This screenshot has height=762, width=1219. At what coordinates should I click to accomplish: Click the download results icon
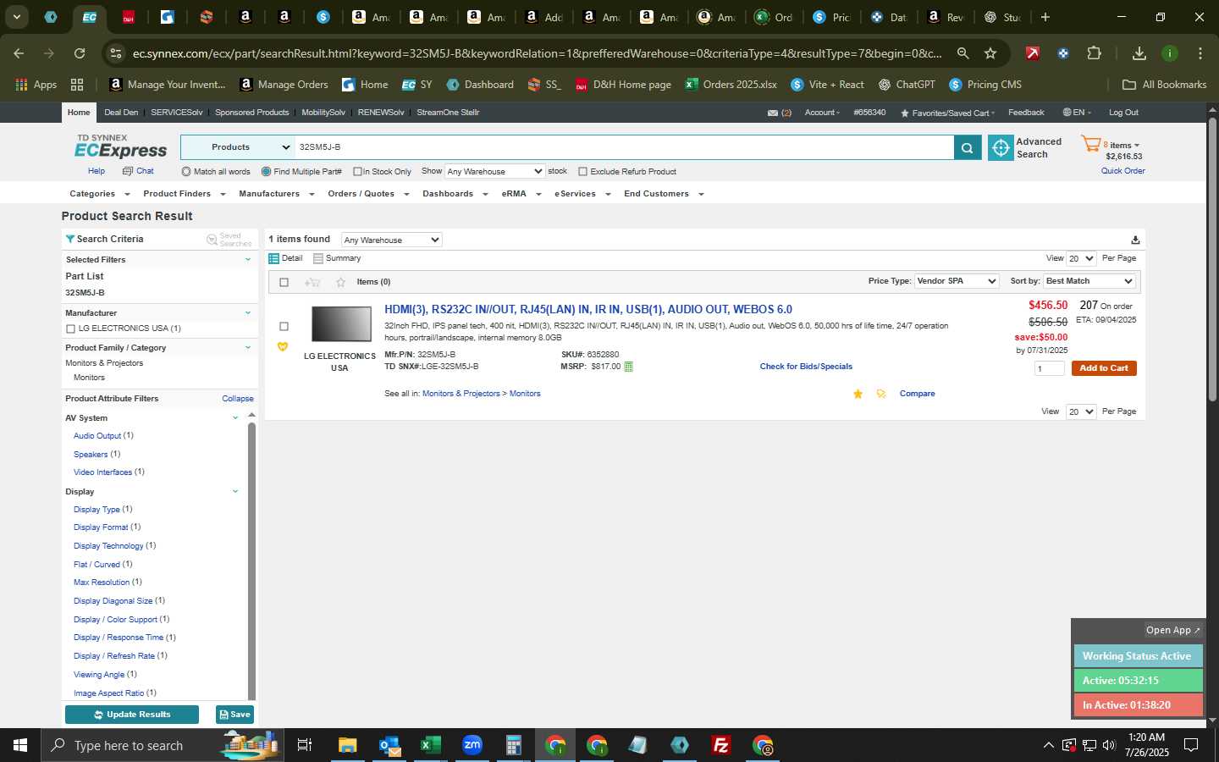pyautogui.click(x=1135, y=240)
